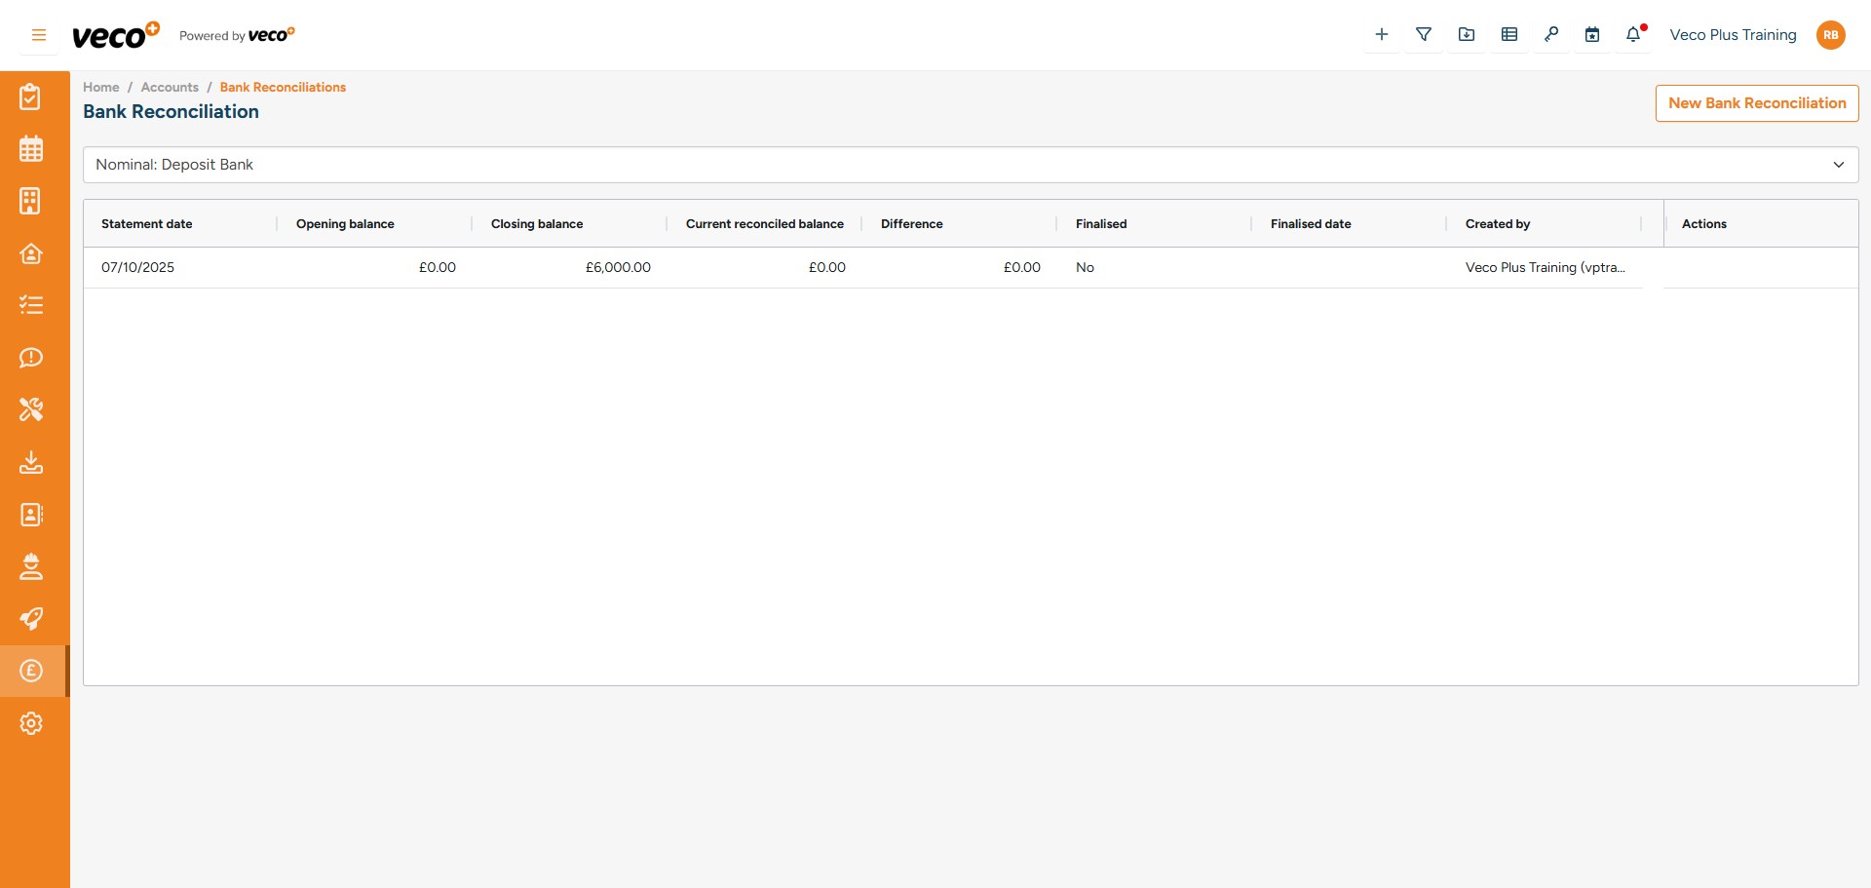Open the key permissions icon in toolbar
The image size is (1871, 888).
coord(1551,34)
